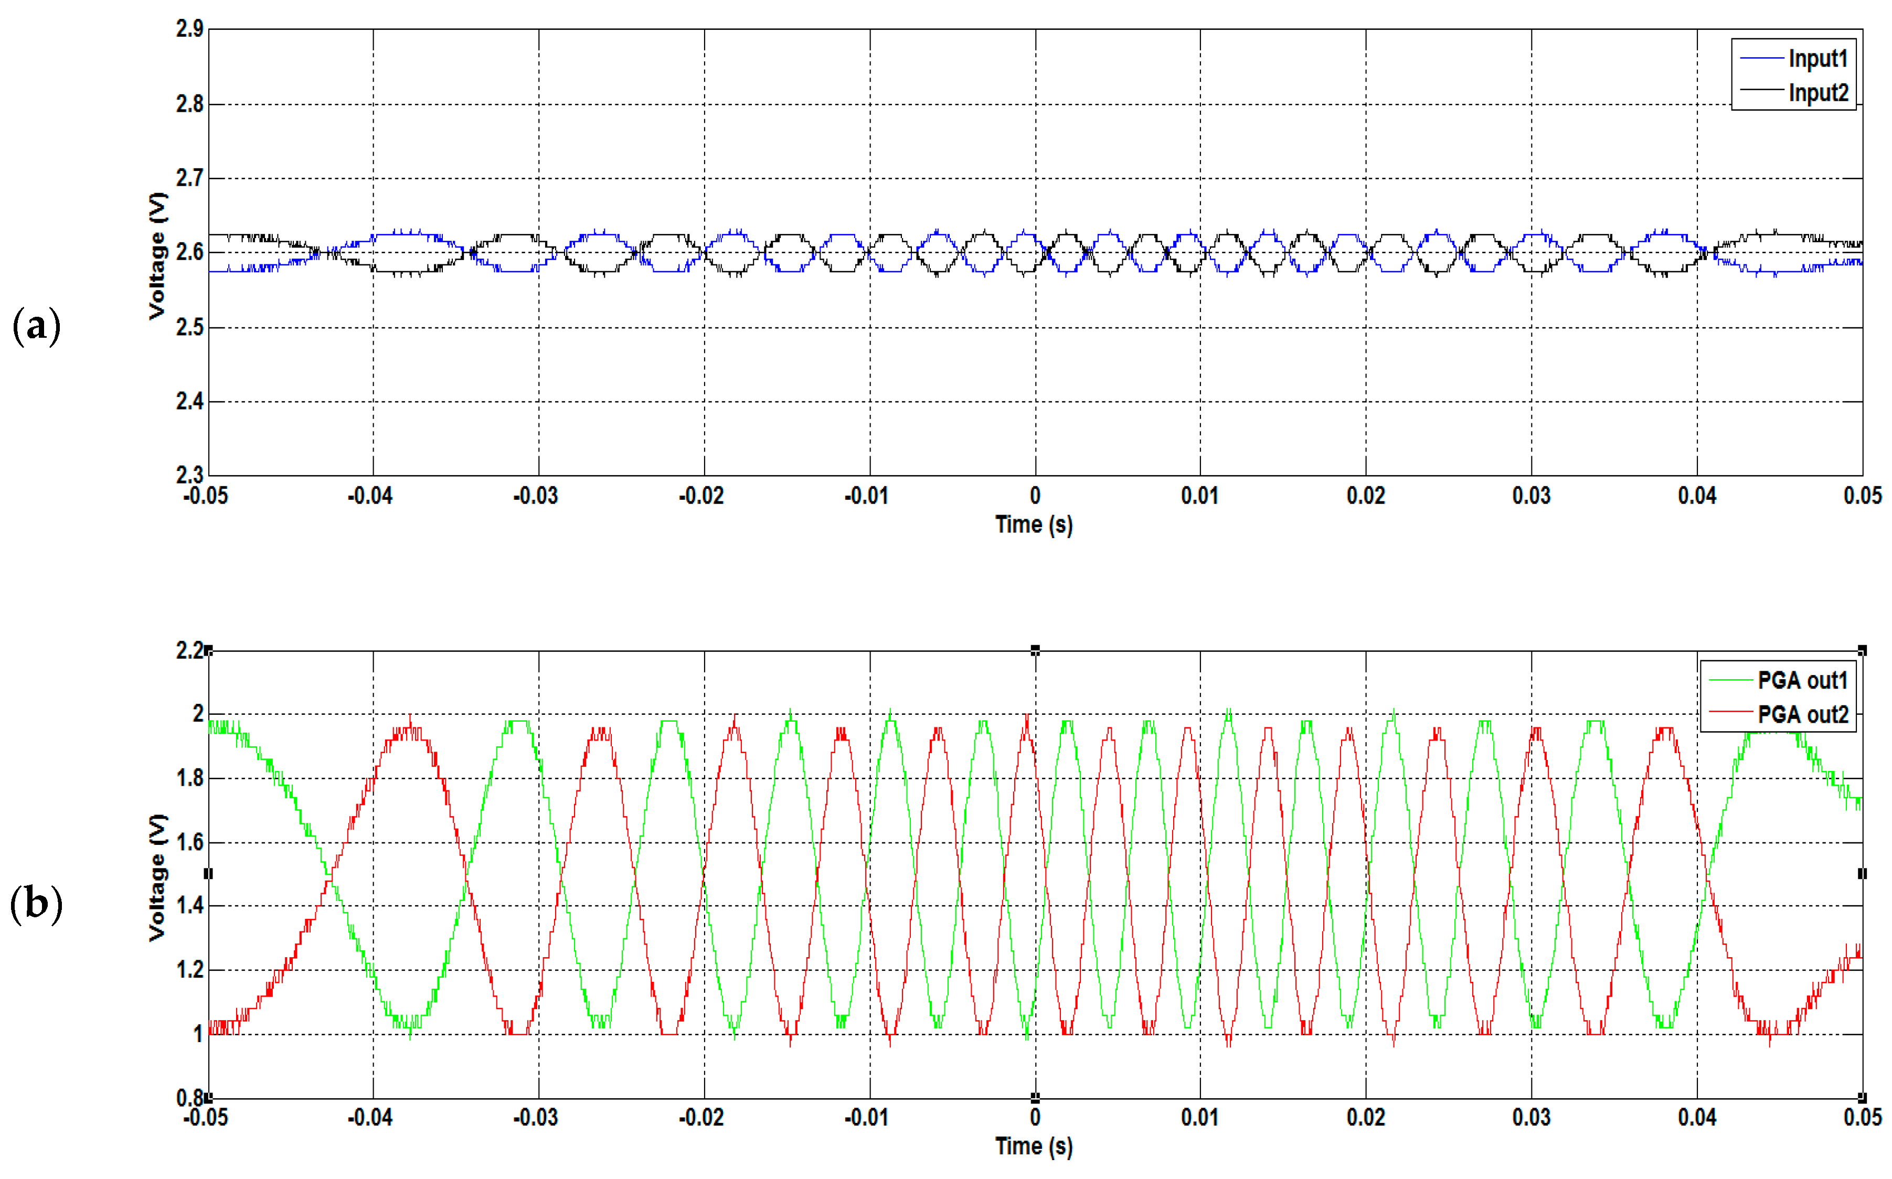The width and height of the screenshot is (1892, 1179).
Task: Click the Input1 legend entry
Action: click(x=1817, y=59)
